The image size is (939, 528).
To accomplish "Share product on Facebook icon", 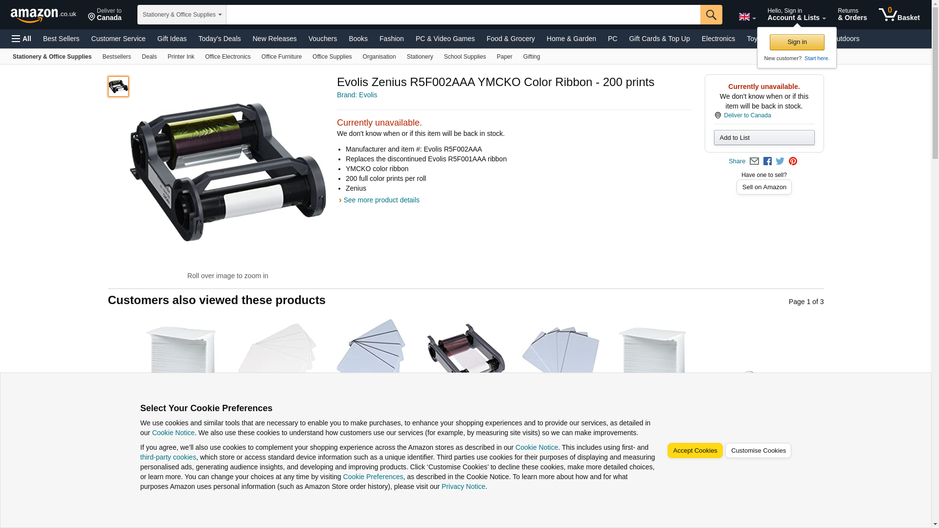I will click(767, 161).
